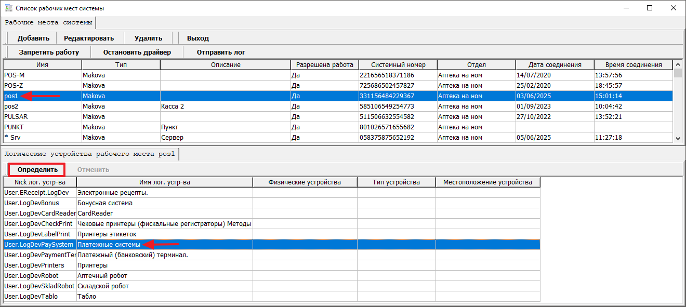Click the Системный номер column header

coord(399,64)
